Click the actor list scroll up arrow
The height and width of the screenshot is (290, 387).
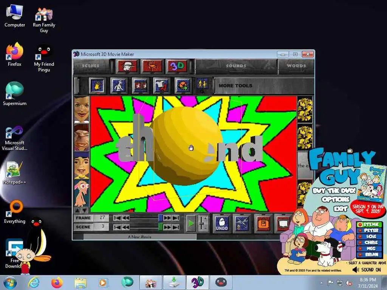tap(78, 210)
